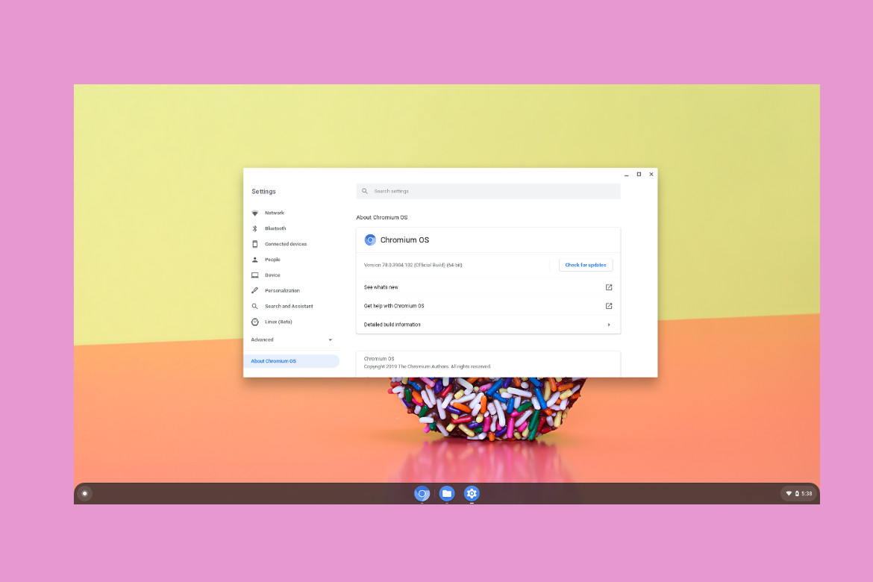Go to the Device section

click(x=272, y=275)
